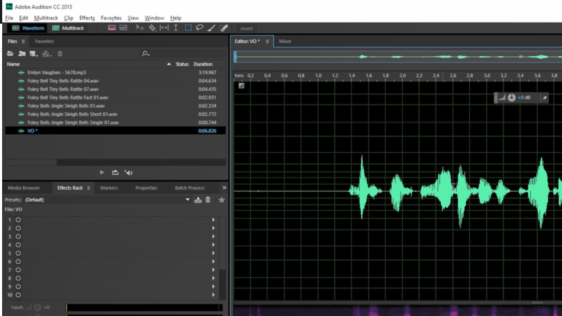Switch to Multitrack view

tap(68, 28)
